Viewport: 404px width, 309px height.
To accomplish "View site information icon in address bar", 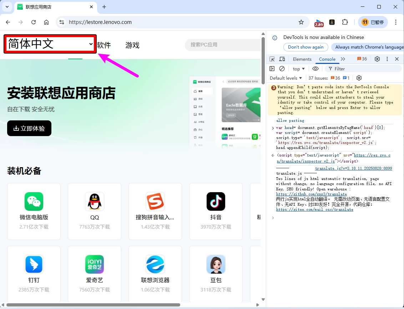I will point(62,22).
